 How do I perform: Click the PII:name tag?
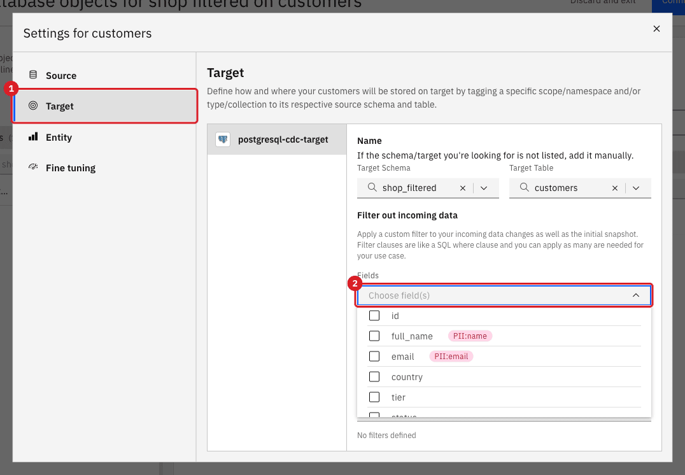tap(470, 336)
